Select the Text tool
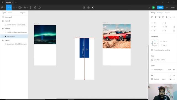 [x=30, y=7]
